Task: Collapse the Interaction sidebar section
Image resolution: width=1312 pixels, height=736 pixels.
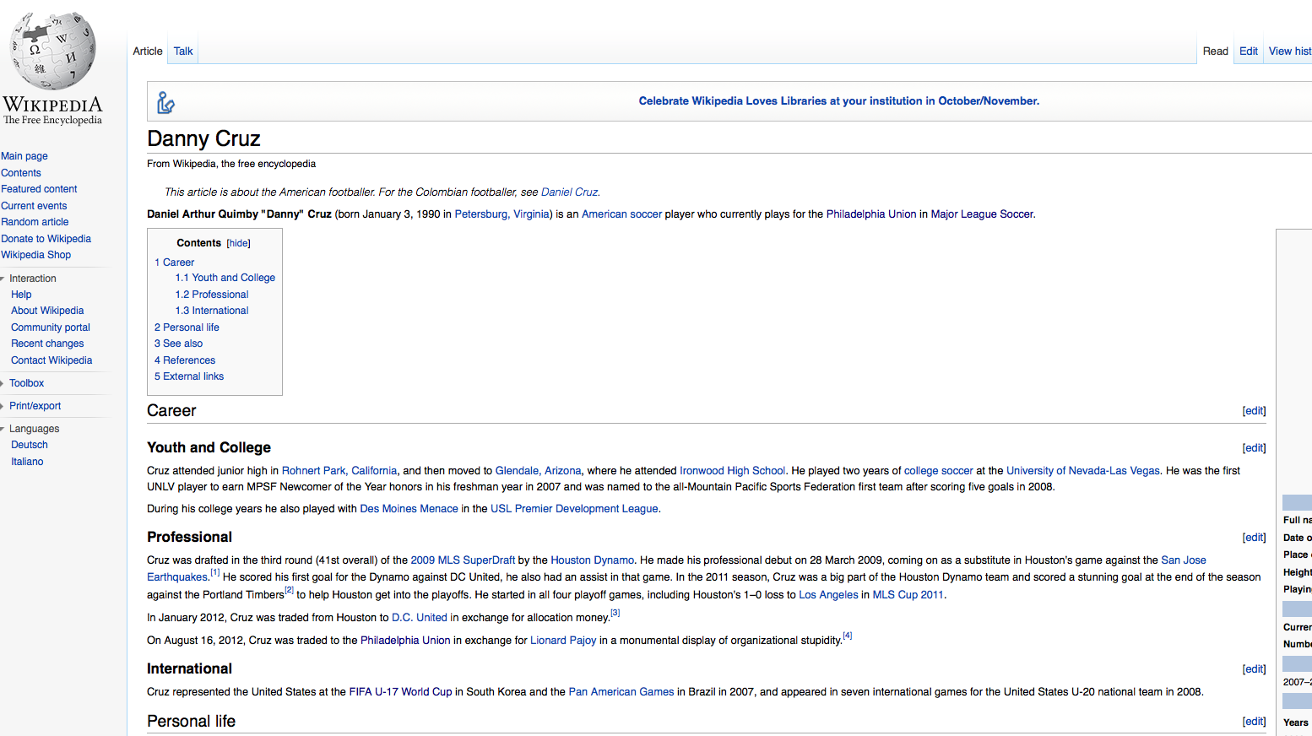Action: [32, 279]
